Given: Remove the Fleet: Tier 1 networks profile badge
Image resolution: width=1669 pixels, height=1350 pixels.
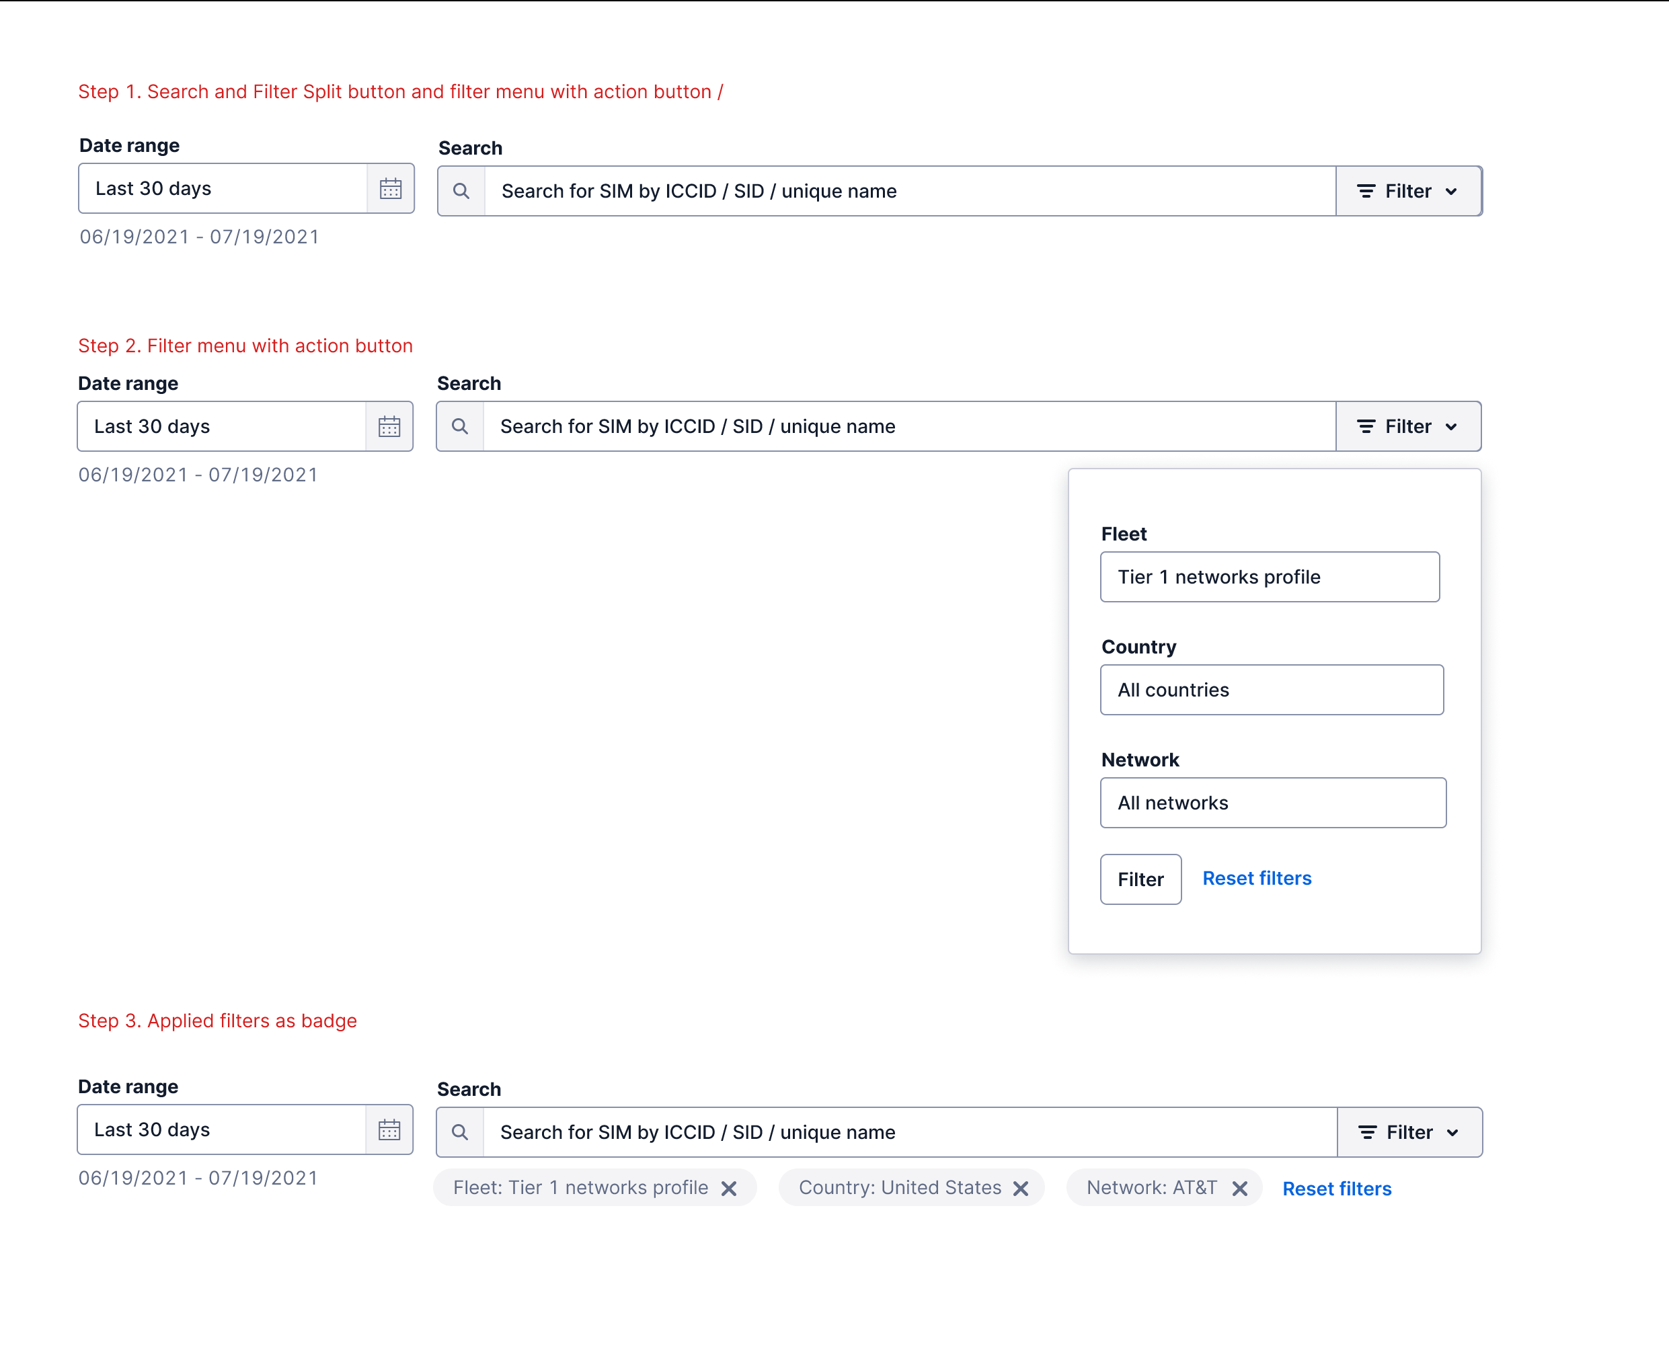Looking at the screenshot, I should 729,1188.
